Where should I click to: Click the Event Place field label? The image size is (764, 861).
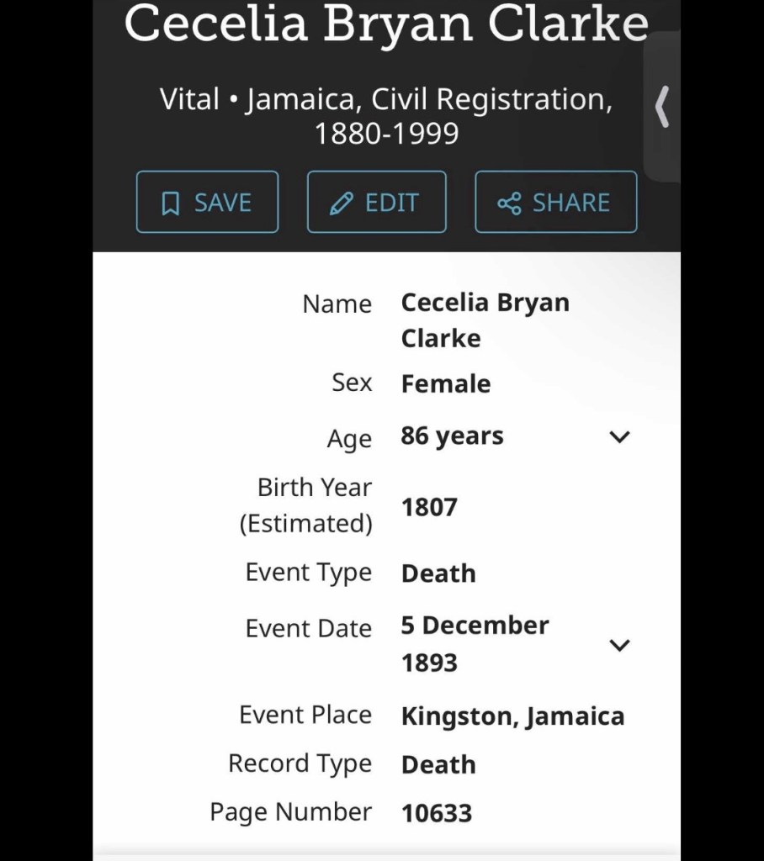click(305, 715)
